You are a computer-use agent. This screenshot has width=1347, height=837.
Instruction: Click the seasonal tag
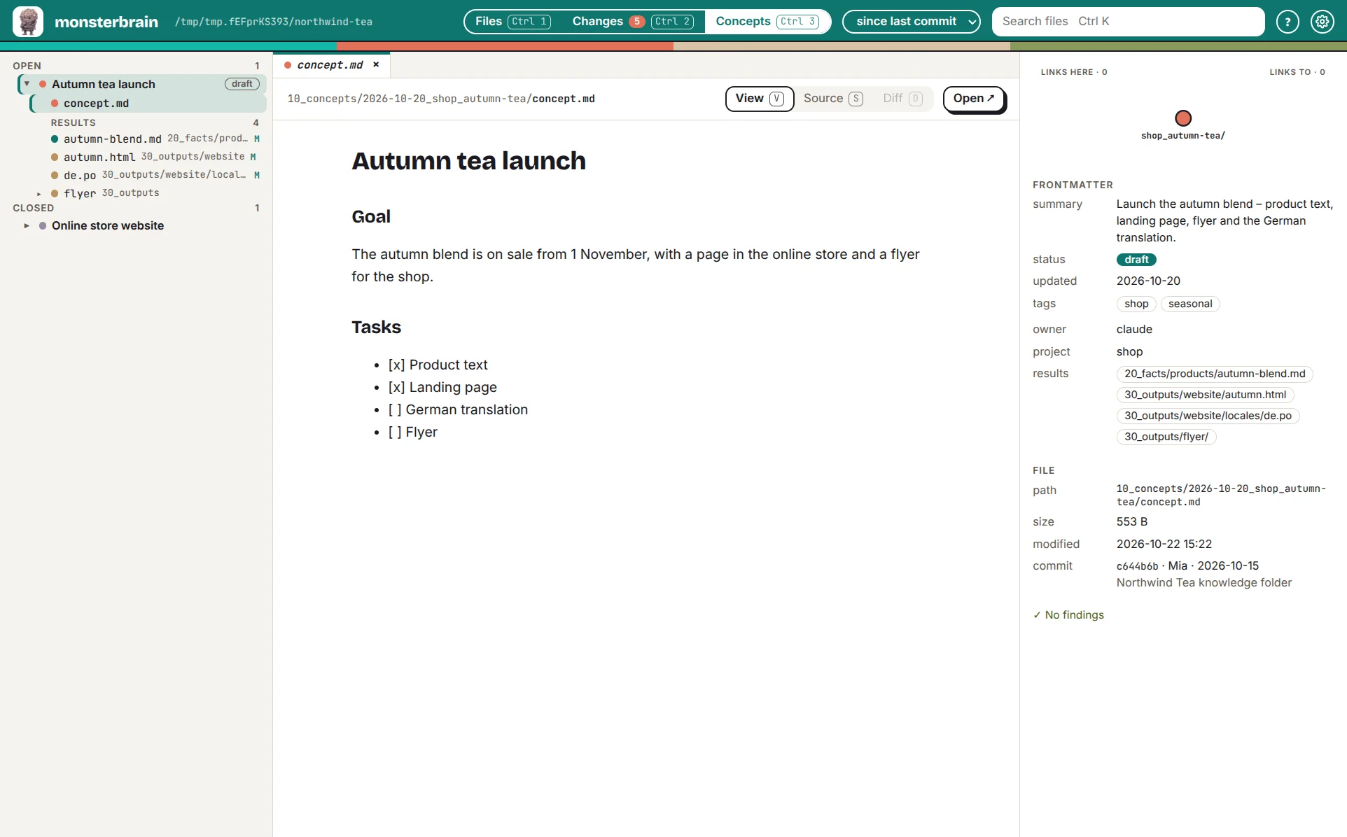(1189, 304)
